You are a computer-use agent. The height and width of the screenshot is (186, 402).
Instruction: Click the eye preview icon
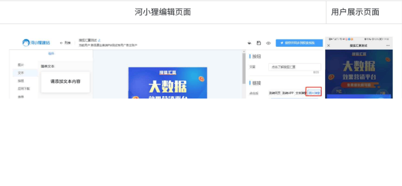[x=268, y=43]
